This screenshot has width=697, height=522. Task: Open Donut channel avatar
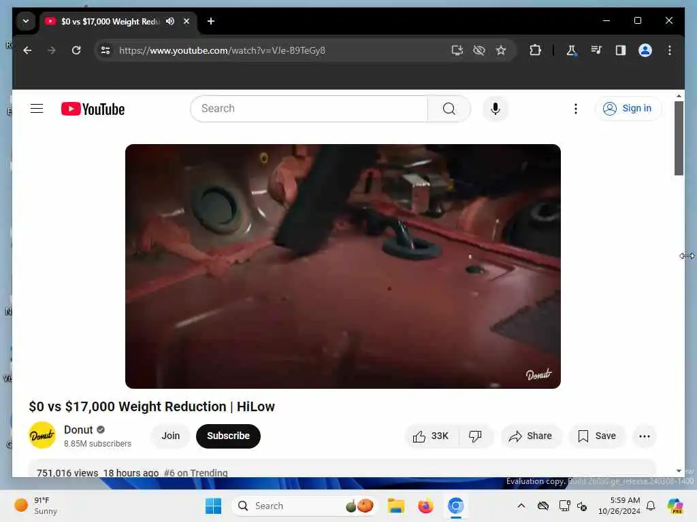pos(42,436)
